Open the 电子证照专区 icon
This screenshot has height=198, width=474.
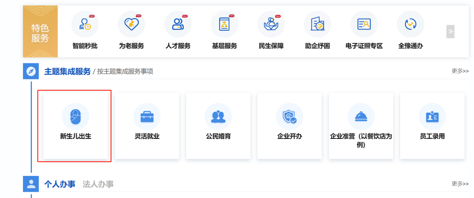[x=364, y=25]
